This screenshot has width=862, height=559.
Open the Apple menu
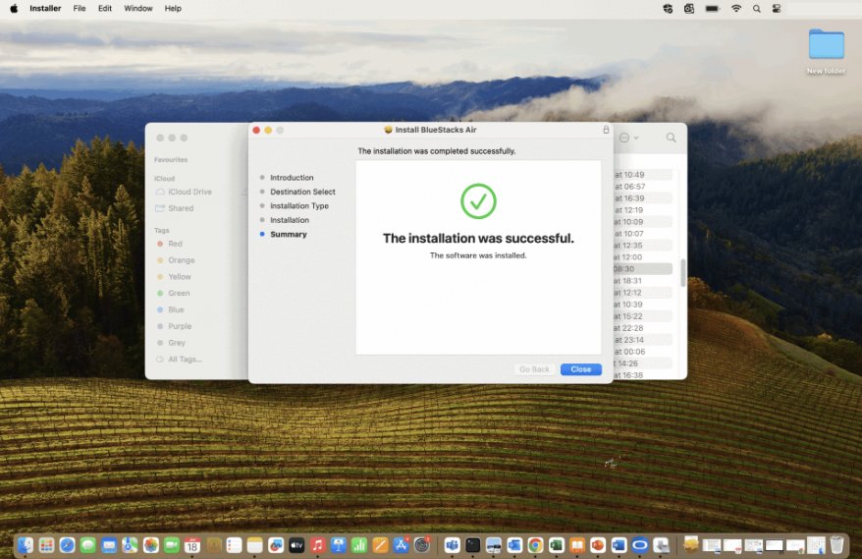14,8
